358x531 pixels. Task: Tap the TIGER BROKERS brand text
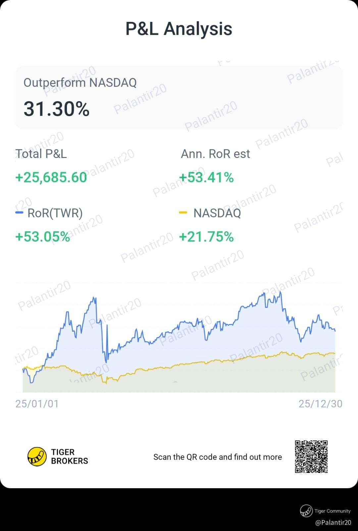pos(69,456)
